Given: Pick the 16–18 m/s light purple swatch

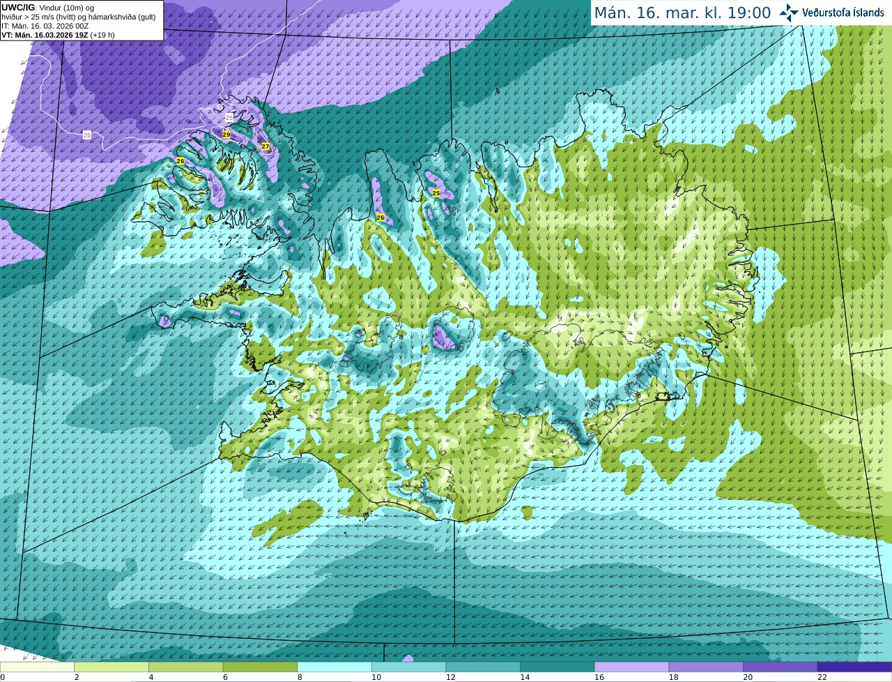Looking at the screenshot, I should [x=631, y=667].
